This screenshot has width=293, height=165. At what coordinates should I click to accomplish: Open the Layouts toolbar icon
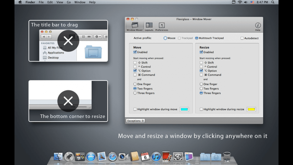149,27
